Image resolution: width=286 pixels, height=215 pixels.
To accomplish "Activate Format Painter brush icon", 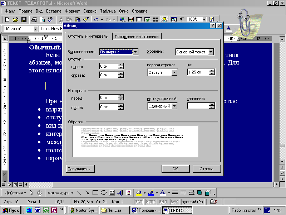I will (86, 19).
